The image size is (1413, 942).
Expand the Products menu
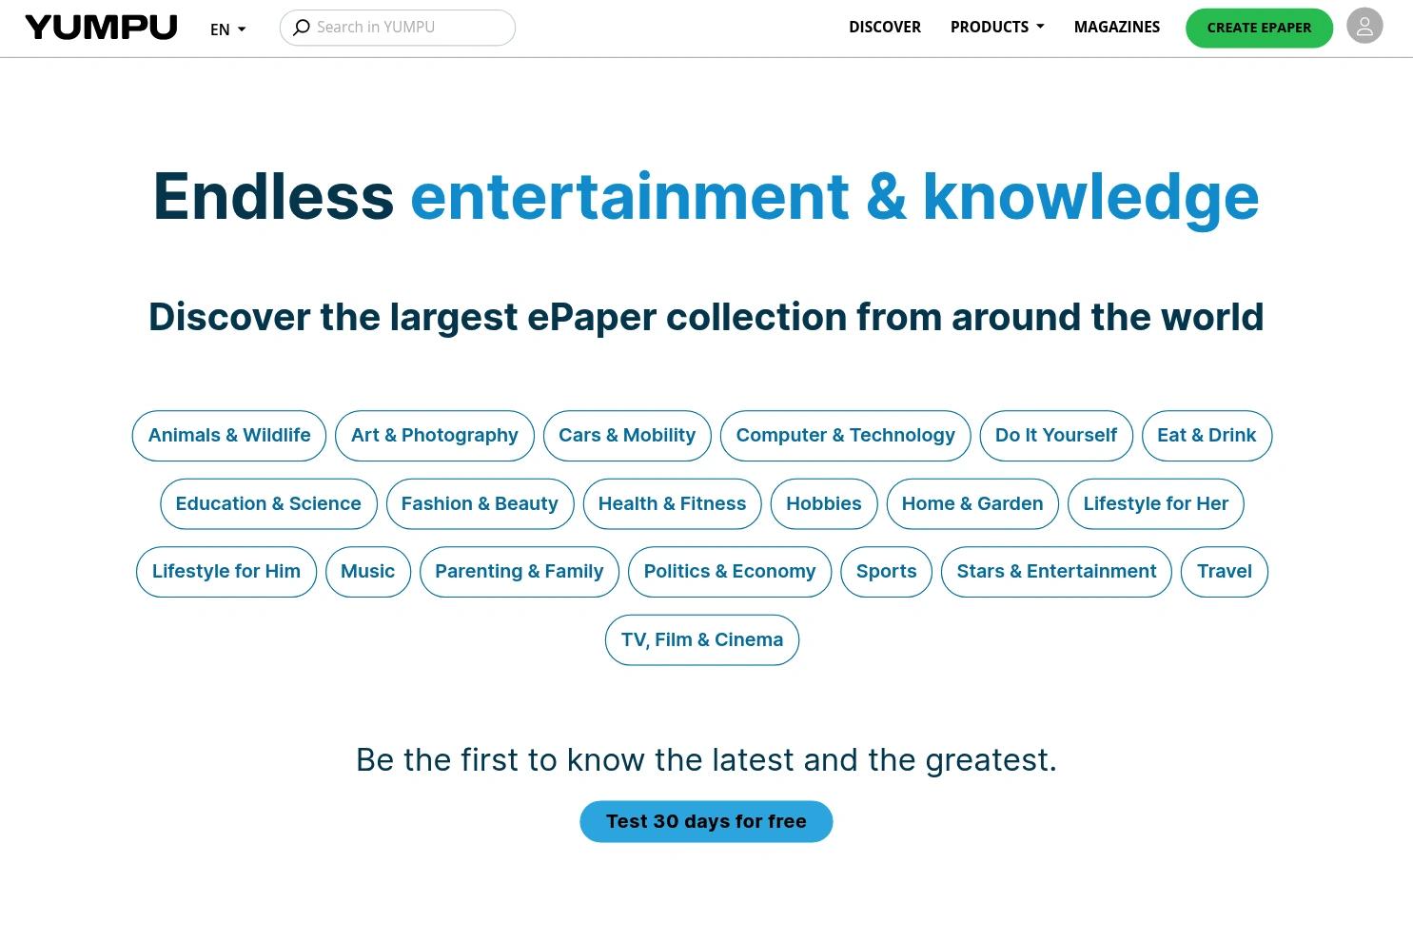coord(996,27)
